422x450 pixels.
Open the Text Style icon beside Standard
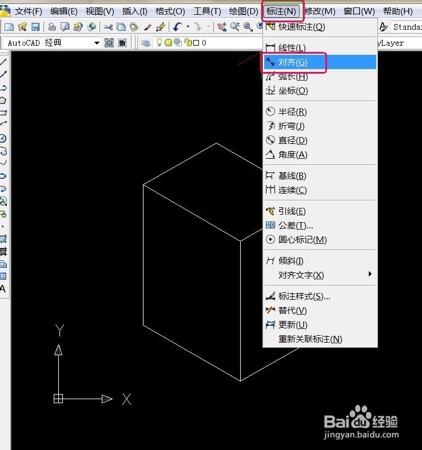(x=384, y=27)
